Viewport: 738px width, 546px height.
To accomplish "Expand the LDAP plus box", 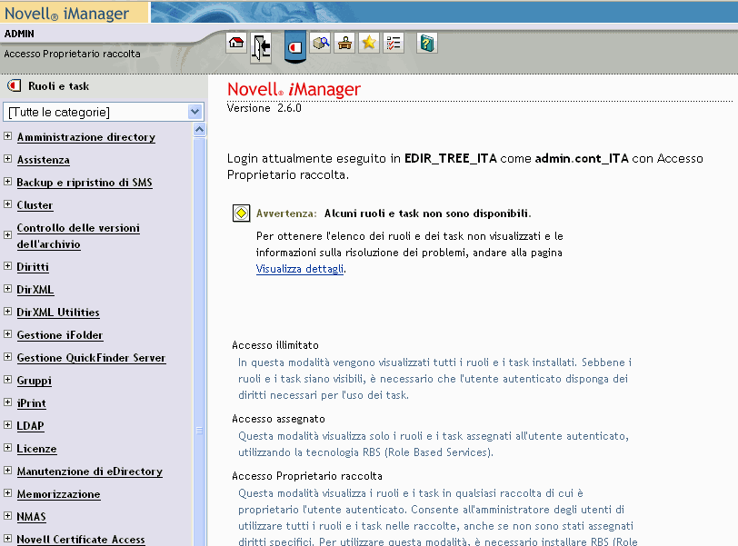I will (x=7, y=424).
